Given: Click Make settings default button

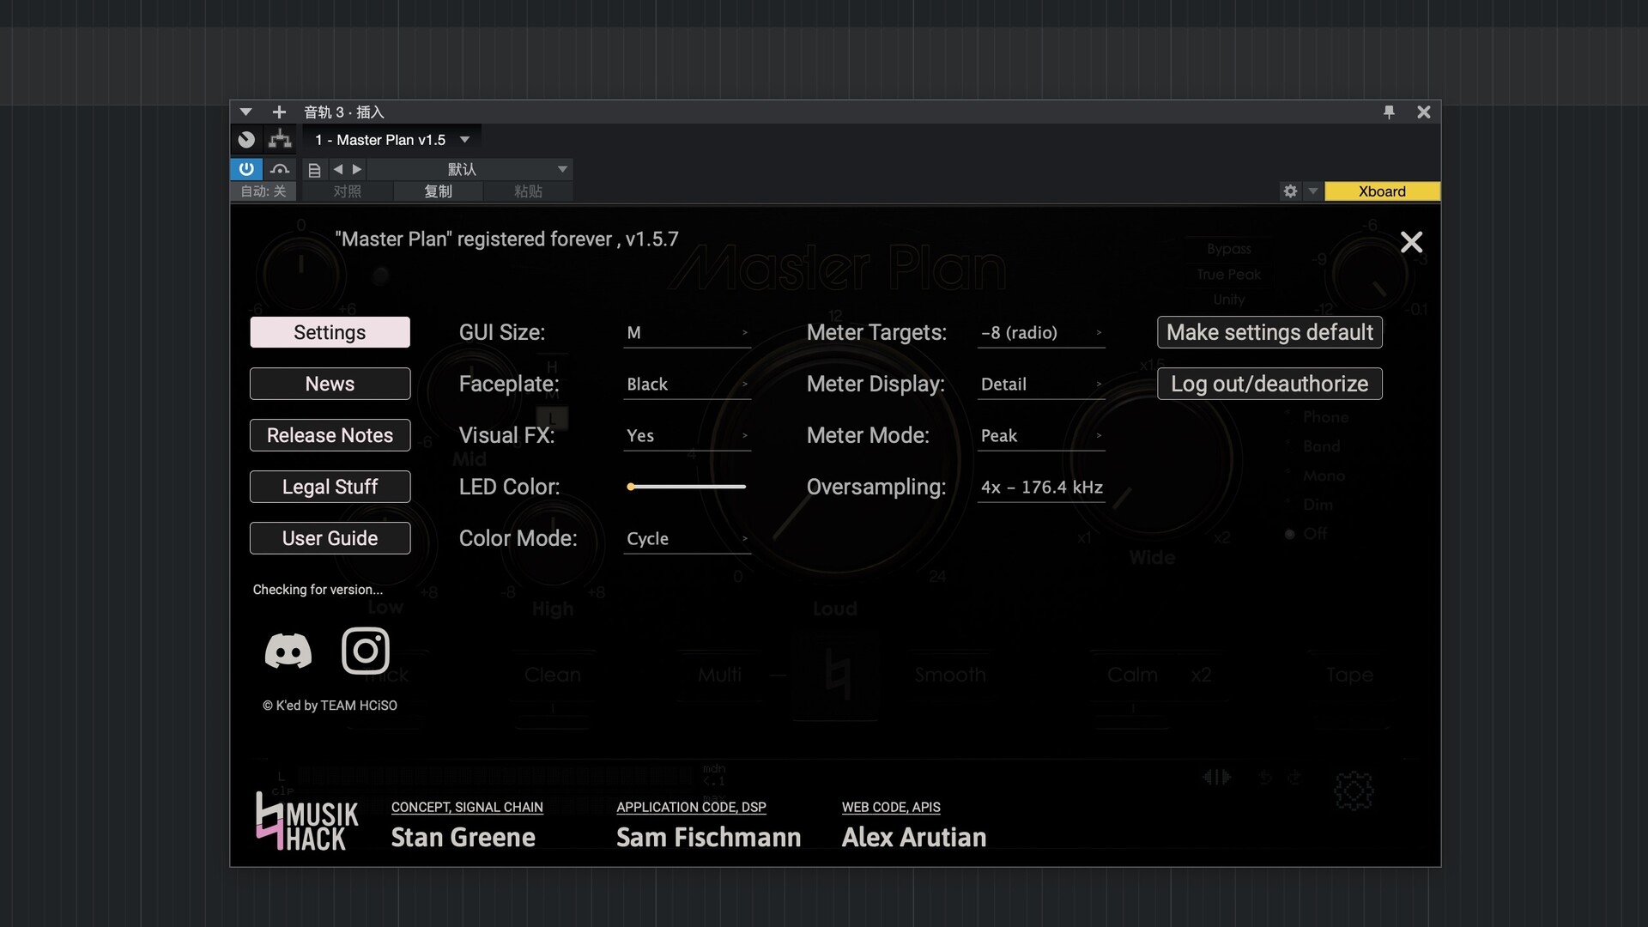Looking at the screenshot, I should click(x=1269, y=332).
